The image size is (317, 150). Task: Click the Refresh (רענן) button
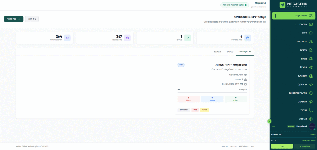point(32,19)
